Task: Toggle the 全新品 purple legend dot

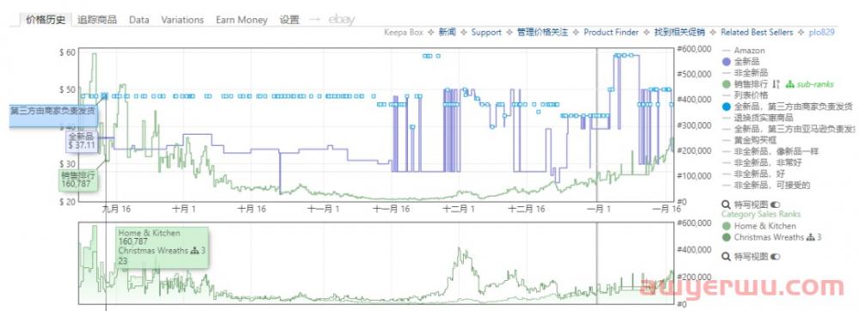Action: pos(727,62)
